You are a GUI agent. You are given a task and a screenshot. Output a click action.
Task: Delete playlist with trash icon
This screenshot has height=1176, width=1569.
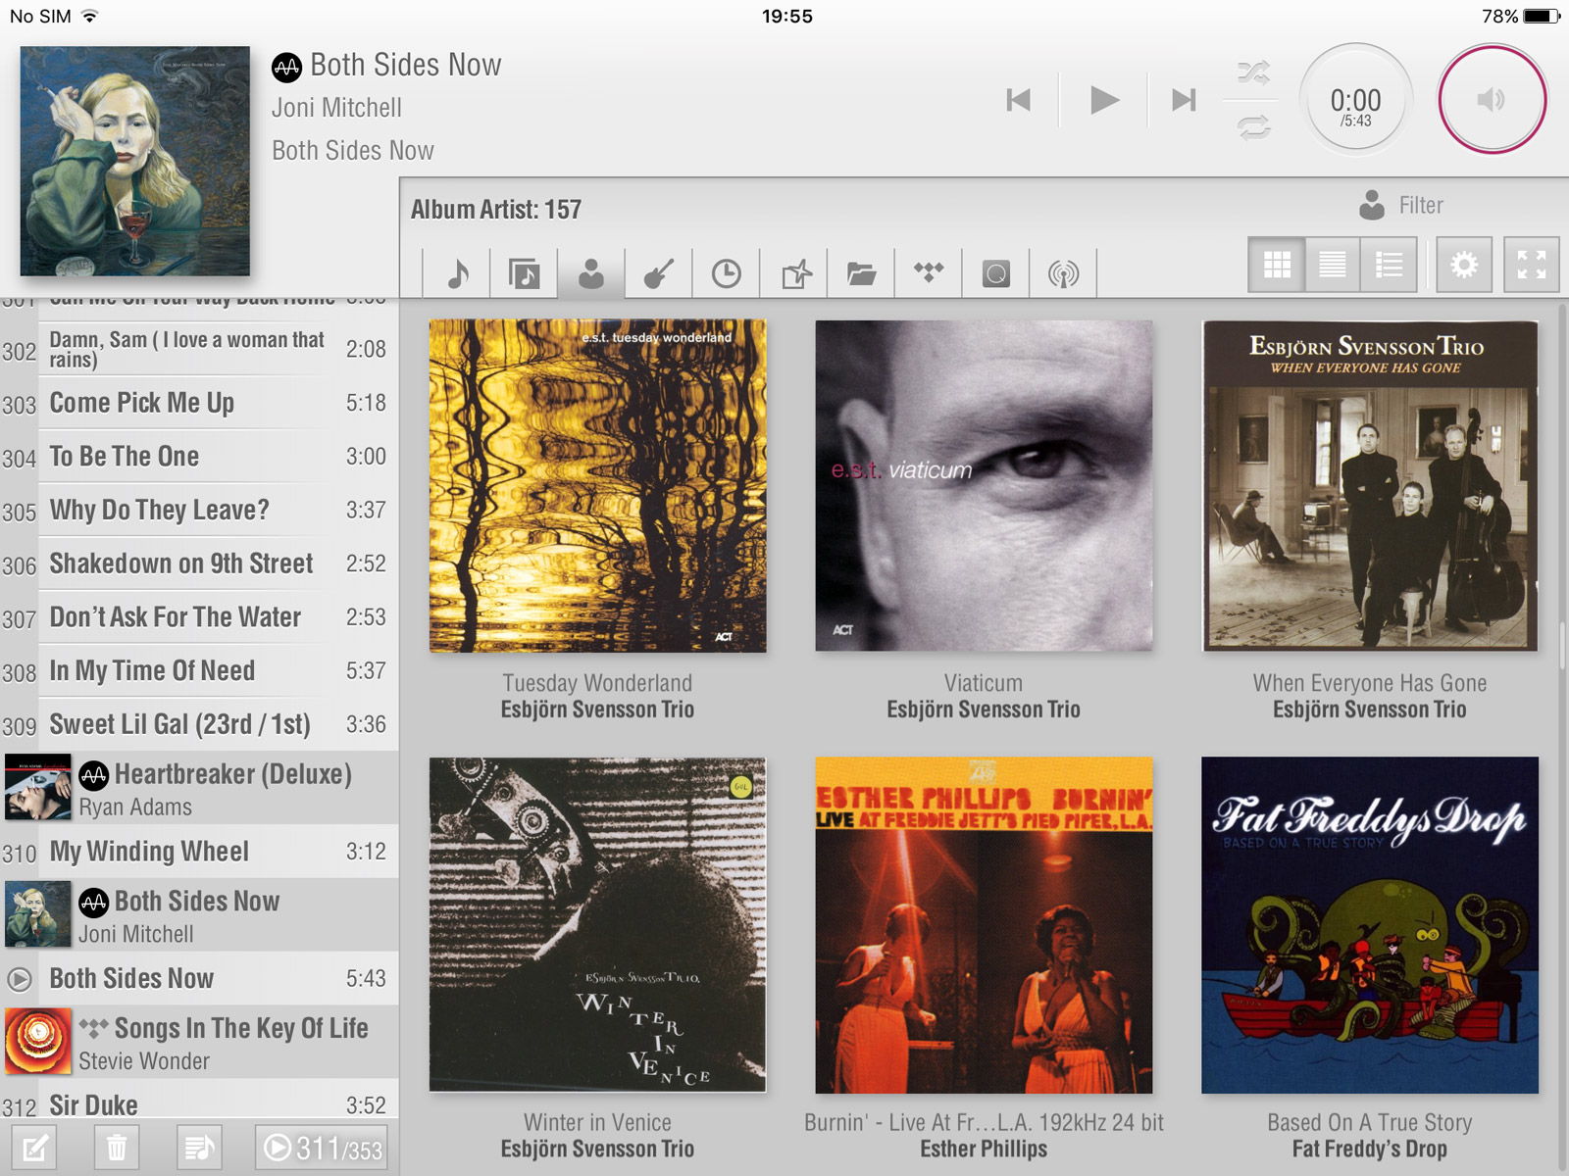coord(117,1148)
